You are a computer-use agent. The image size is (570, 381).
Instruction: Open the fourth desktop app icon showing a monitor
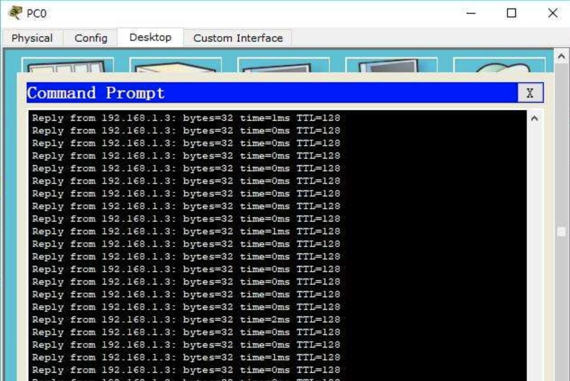coord(391,65)
